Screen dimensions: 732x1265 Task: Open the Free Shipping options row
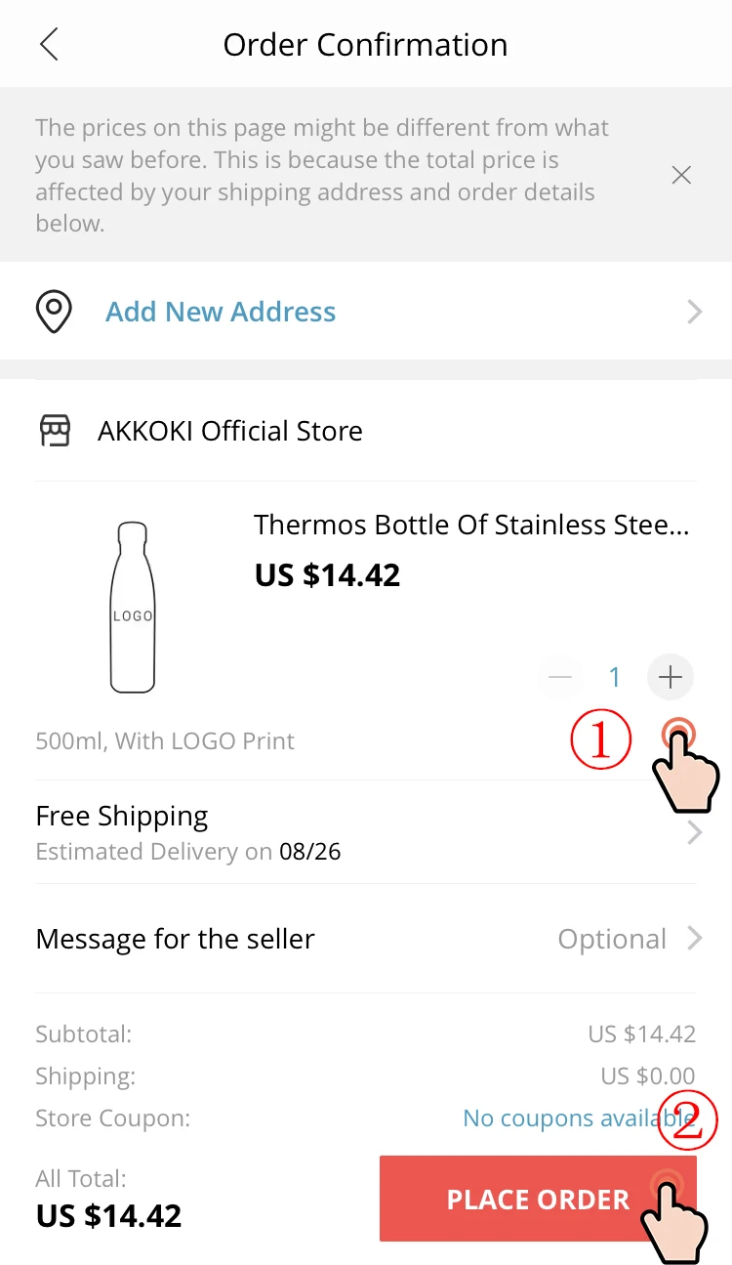click(122, 817)
